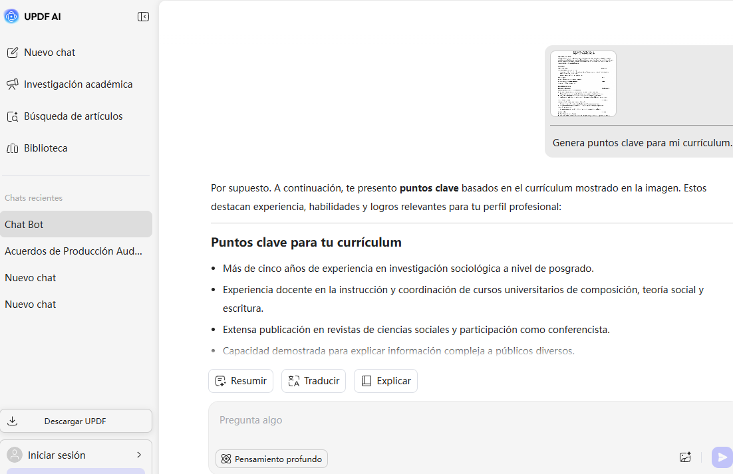Click the UPDF AI logo

11,16
